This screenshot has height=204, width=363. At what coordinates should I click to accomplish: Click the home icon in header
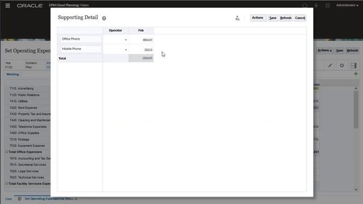[305, 5]
